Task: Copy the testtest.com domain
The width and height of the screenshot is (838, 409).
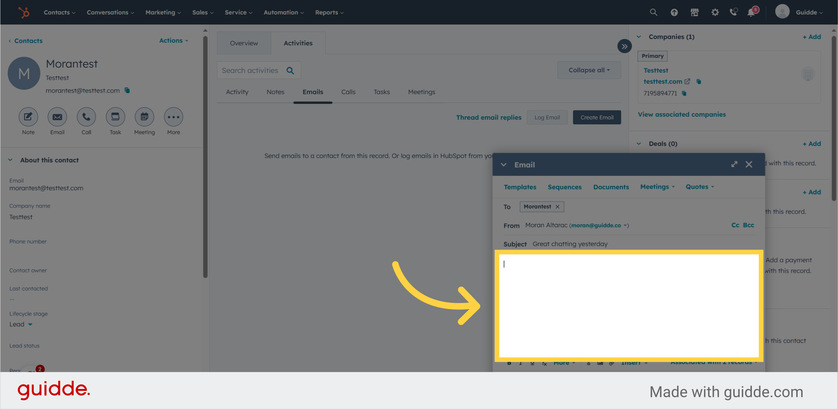Action: 699,81
